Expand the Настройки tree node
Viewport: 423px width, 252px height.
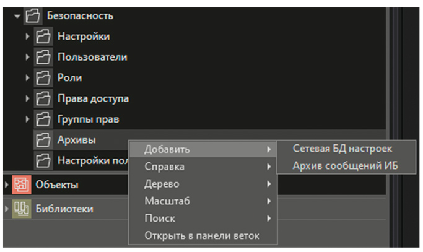point(27,37)
